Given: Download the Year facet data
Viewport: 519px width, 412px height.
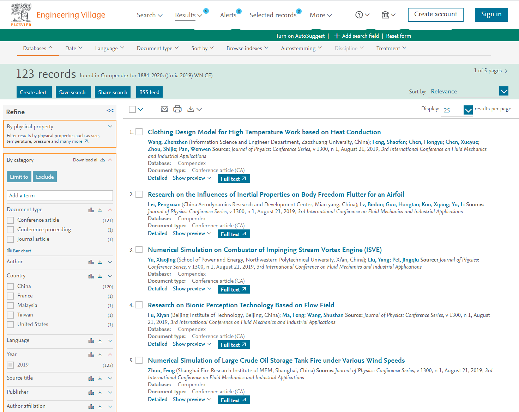Looking at the screenshot, I should point(100,355).
